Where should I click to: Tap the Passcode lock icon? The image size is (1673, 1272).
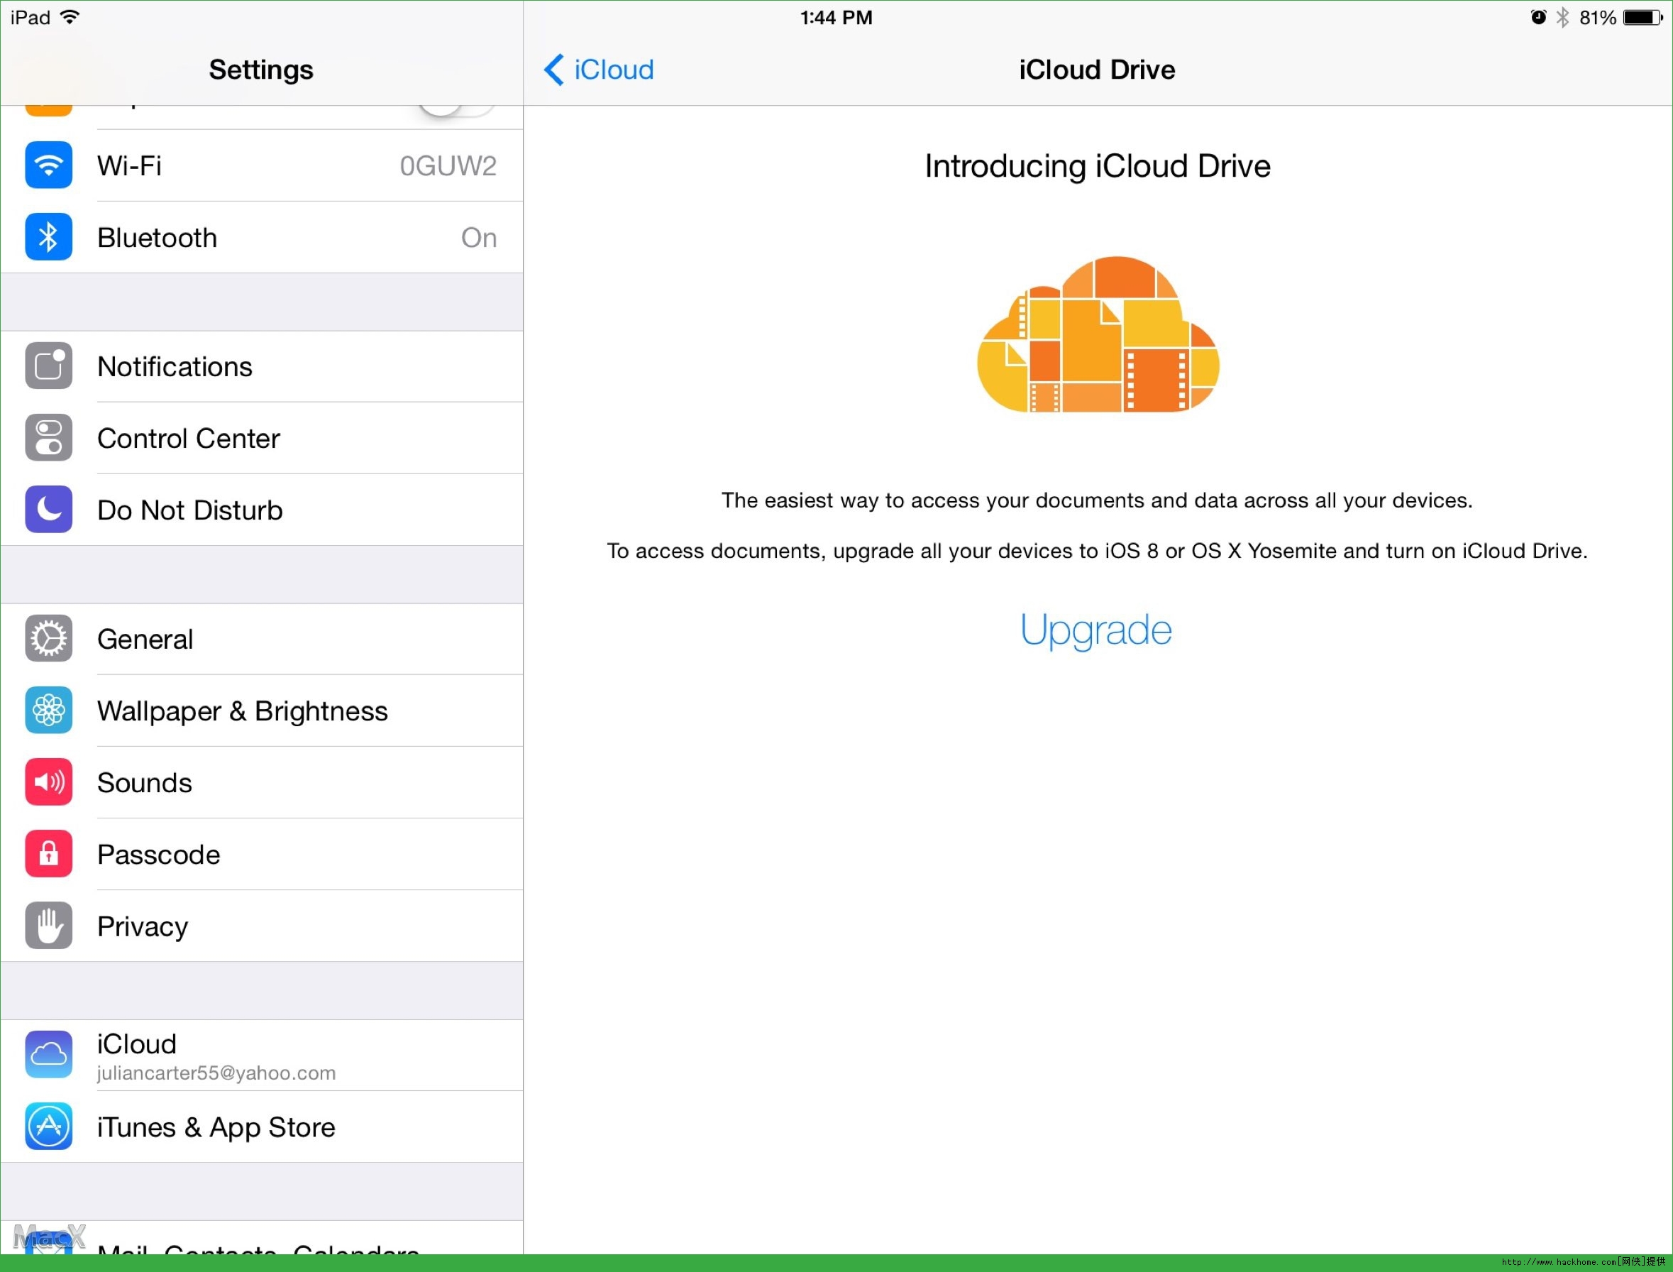tap(48, 854)
